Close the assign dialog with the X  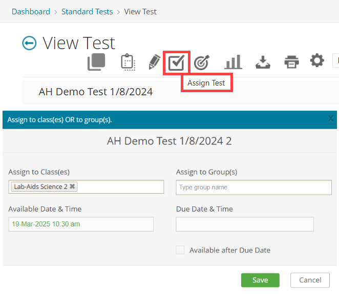[331, 119]
